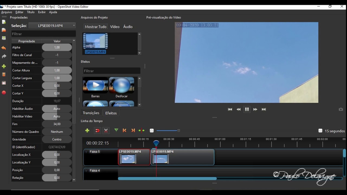Screen dimensions: 347x195
Task: Click the properties list scroll-down arrow
Action: [x=74, y=180]
